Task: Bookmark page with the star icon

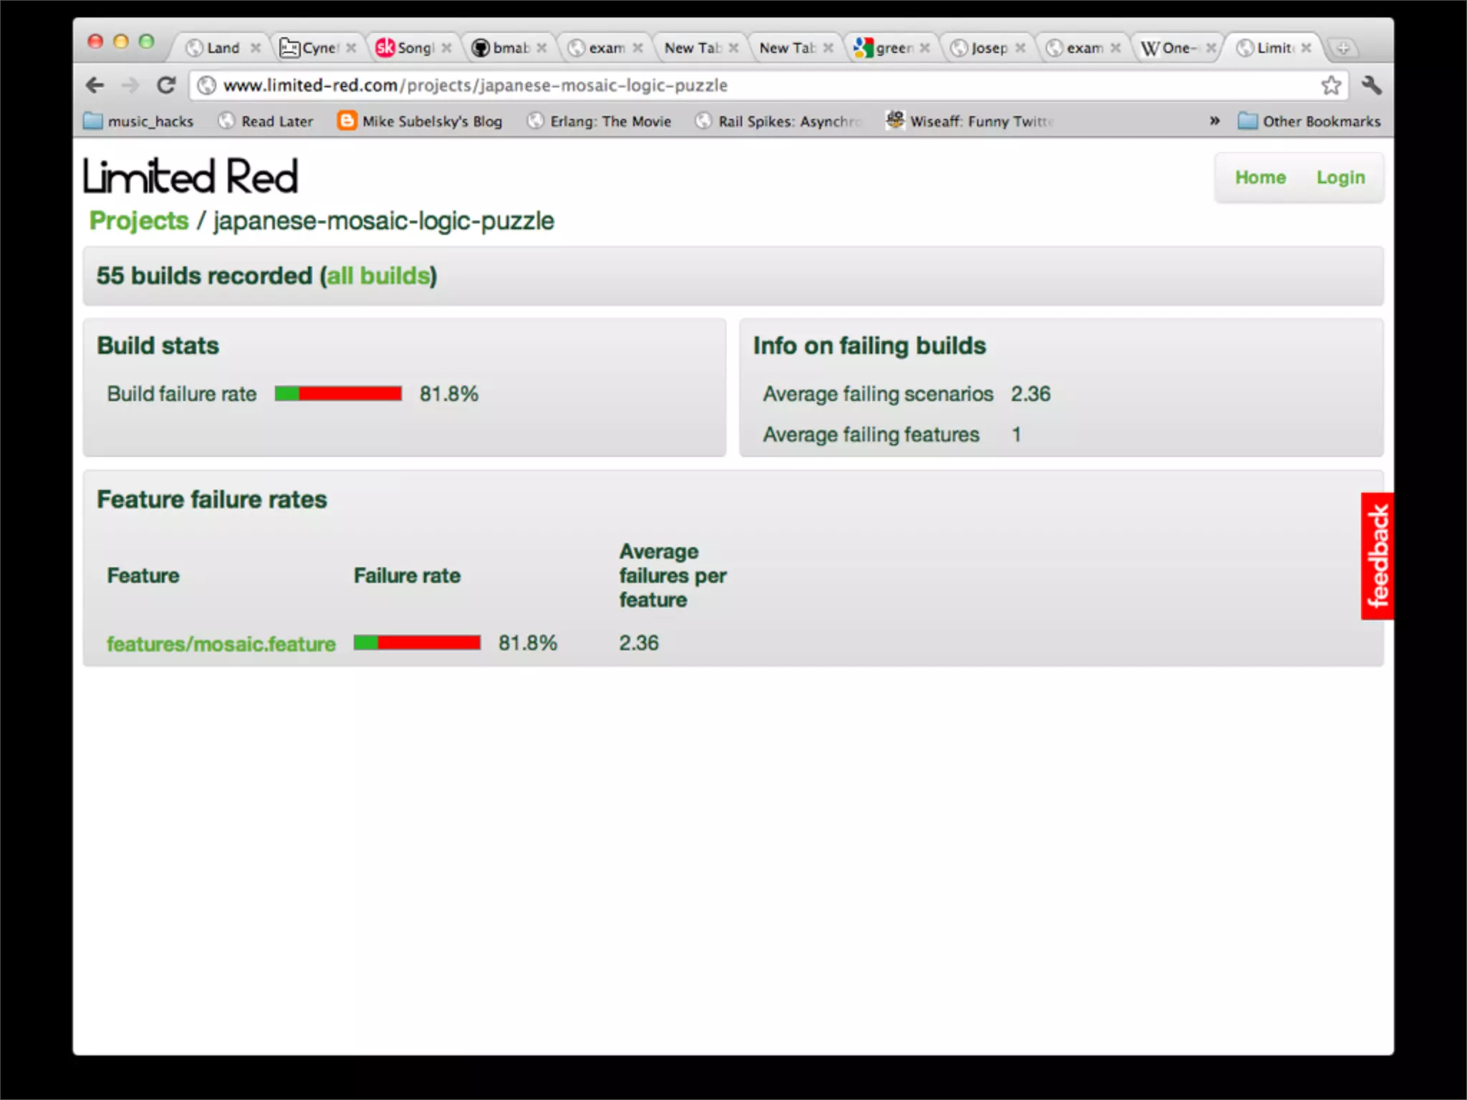Action: tap(1331, 86)
